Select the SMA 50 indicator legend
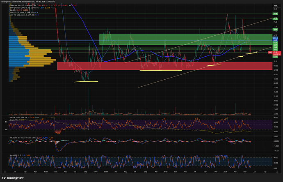 pos(24,13)
